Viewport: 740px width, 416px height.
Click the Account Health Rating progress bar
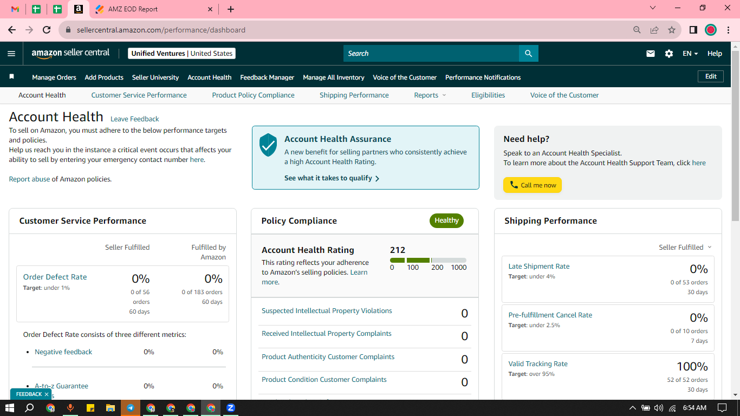(x=428, y=261)
